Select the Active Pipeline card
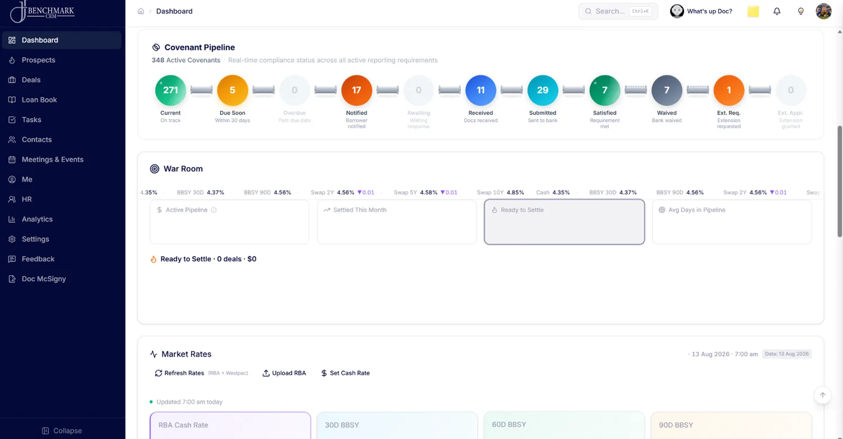Image resolution: width=843 pixels, height=439 pixels. [x=229, y=222]
